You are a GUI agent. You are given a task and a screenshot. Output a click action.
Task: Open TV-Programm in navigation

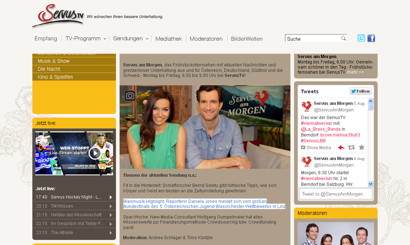pos(83,38)
